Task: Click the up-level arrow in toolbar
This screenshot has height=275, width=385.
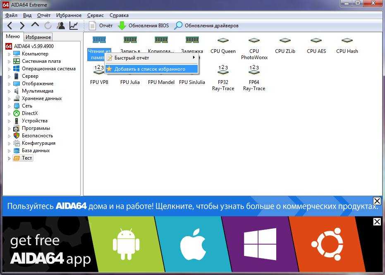Action: click(x=35, y=26)
